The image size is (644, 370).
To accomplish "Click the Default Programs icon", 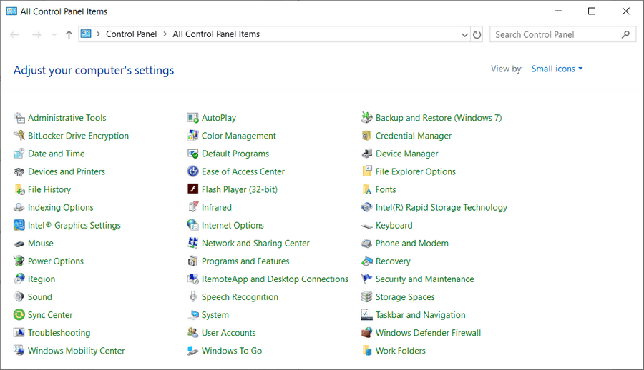I will pyautogui.click(x=193, y=154).
